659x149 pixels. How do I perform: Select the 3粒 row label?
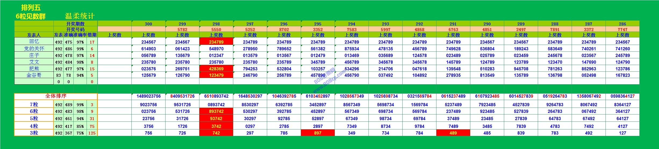tap(34, 133)
